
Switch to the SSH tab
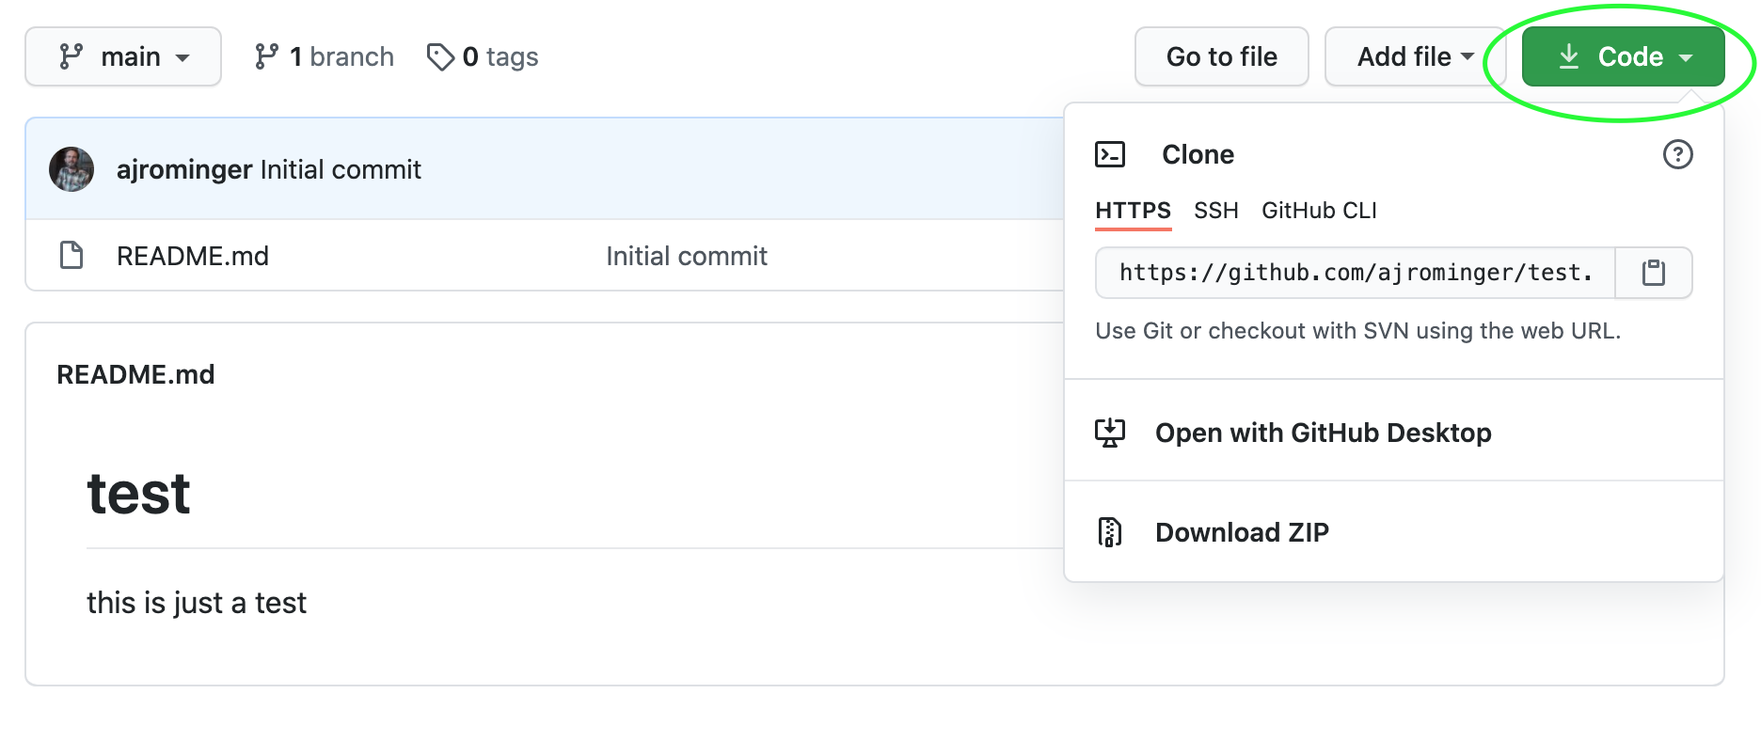click(1215, 211)
